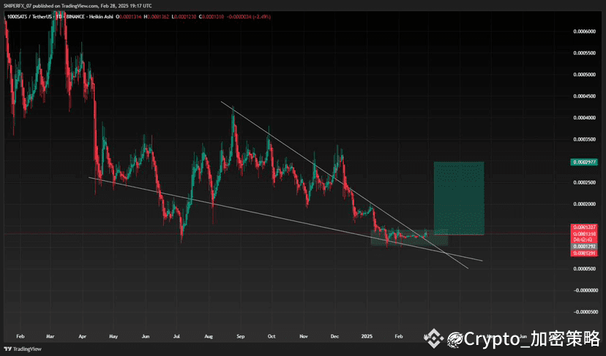Click the 0.0002000 price axis label
606x356 pixels.
coord(584,204)
